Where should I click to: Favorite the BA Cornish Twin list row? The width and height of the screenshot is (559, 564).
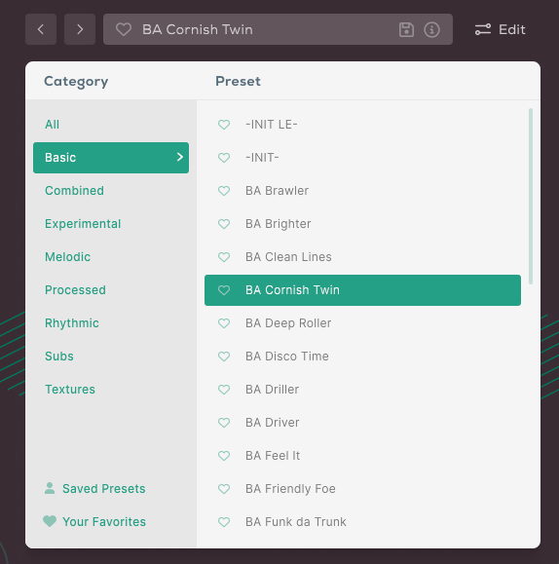(x=224, y=290)
